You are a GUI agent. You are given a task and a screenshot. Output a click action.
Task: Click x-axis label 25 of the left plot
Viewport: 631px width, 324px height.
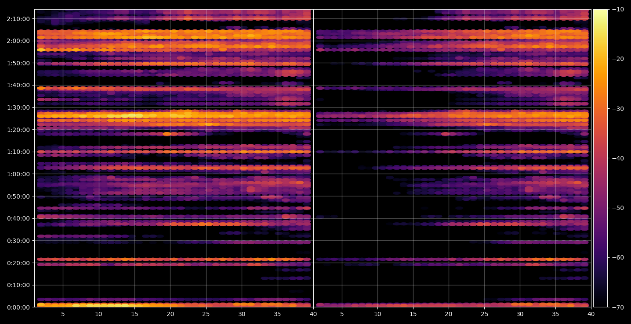click(206, 314)
